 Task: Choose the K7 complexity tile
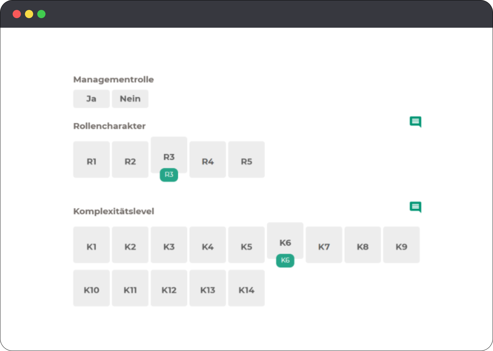pyautogui.click(x=324, y=245)
